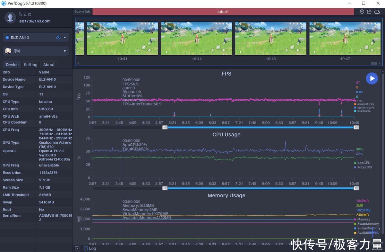Click the USB link icon in device selector
The height and width of the screenshot is (252, 385).
[x=58, y=38]
